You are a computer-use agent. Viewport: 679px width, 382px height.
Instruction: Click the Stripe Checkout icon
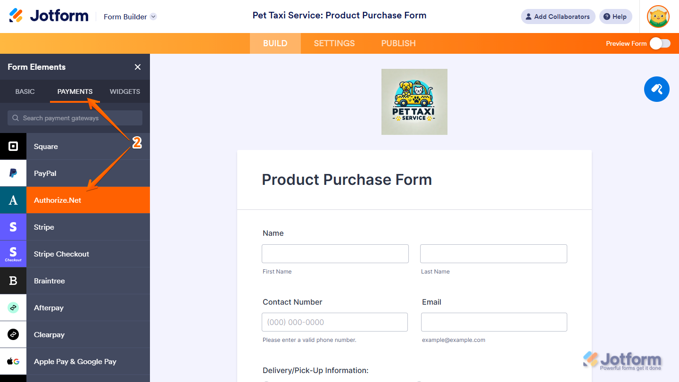point(13,254)
